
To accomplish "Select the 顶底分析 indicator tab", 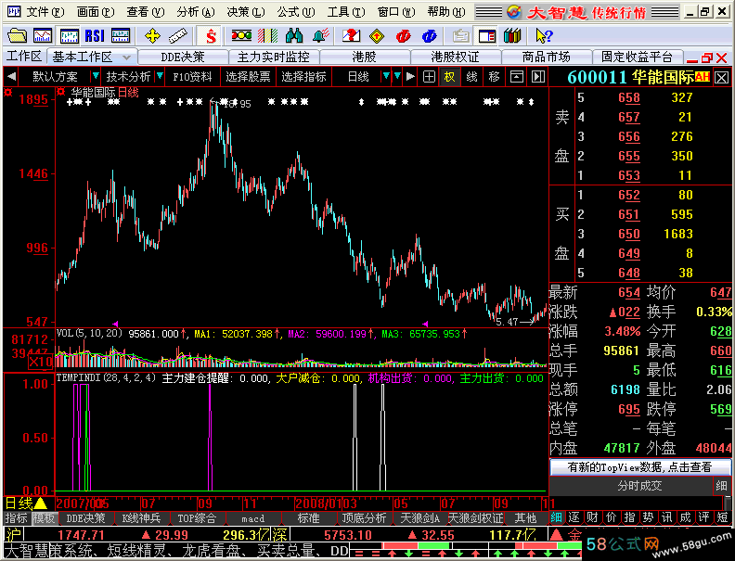I will (x=364, y=518).
